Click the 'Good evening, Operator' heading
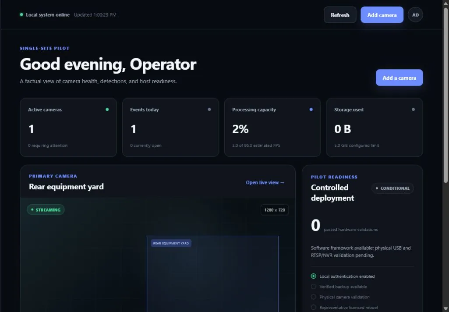 click(x=108, y=64)
